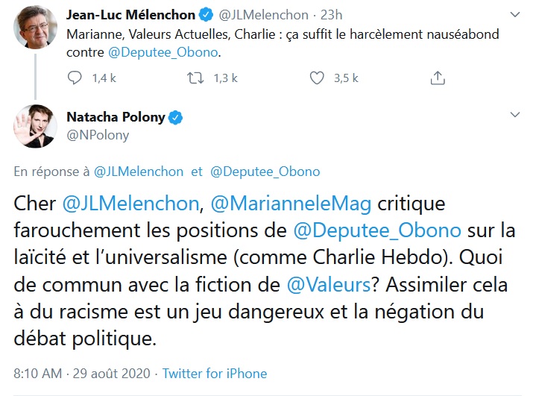Click Natacha Polony's verified badge

coord(177,117)
